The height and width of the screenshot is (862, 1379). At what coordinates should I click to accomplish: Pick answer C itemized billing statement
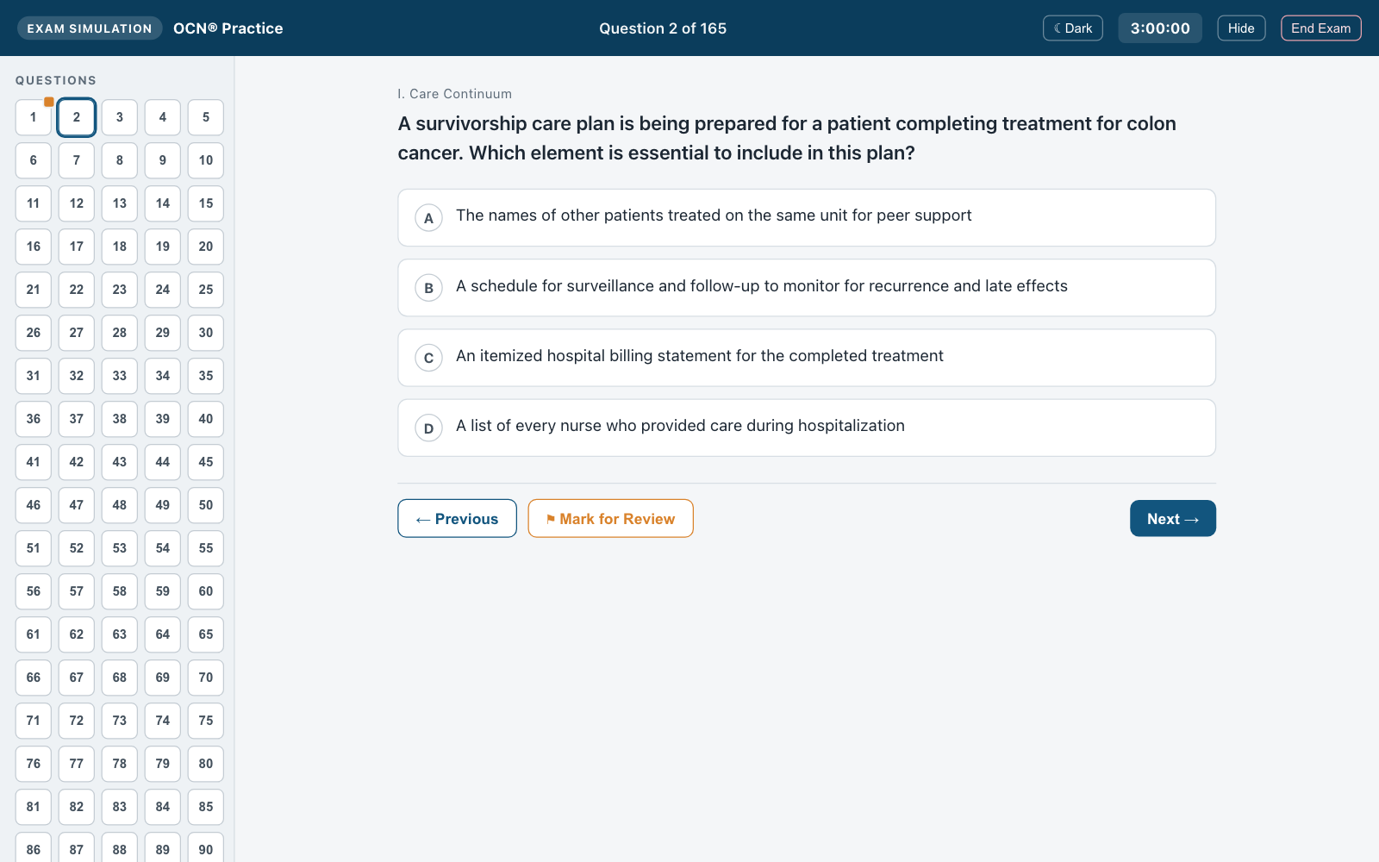807,358
